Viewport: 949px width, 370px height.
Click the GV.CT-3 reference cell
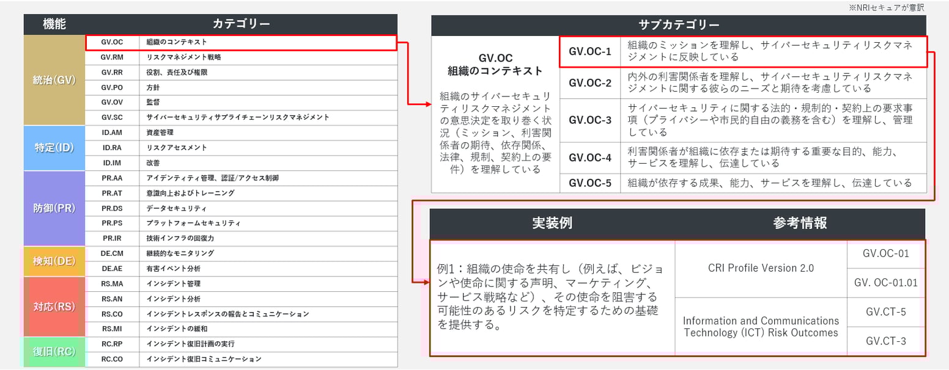coord(886,341)
